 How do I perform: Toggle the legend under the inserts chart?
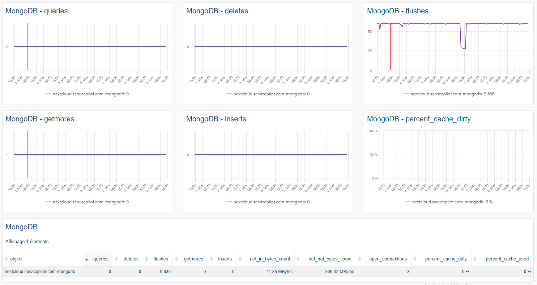pos(268,202)
